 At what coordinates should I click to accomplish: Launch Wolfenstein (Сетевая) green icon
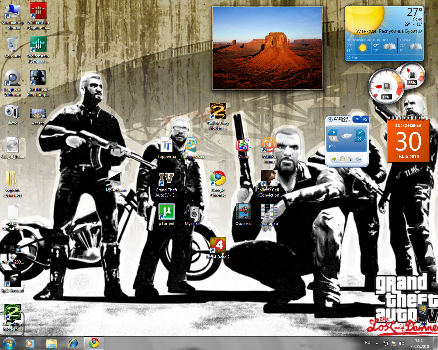point(38,50)
